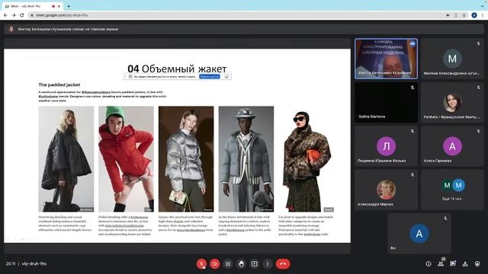Unmute microphone in Meet control bar
Screen dimensions: 488x274
coord(201,264)
